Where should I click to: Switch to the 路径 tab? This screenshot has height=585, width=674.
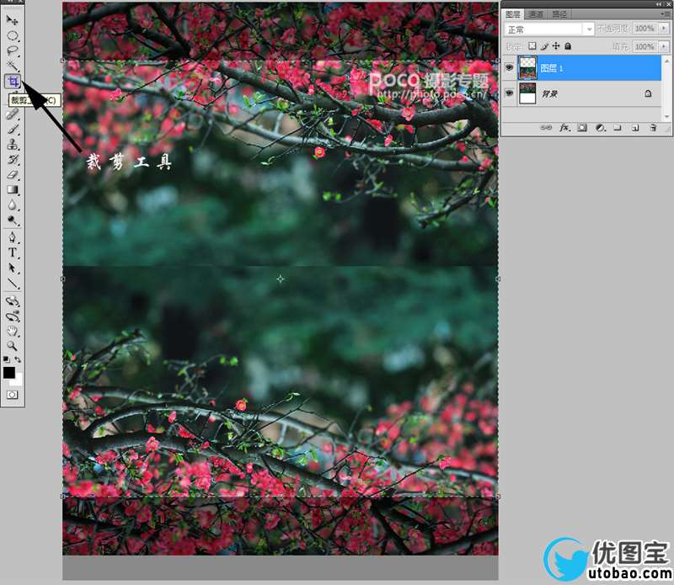tap(559, 14)
